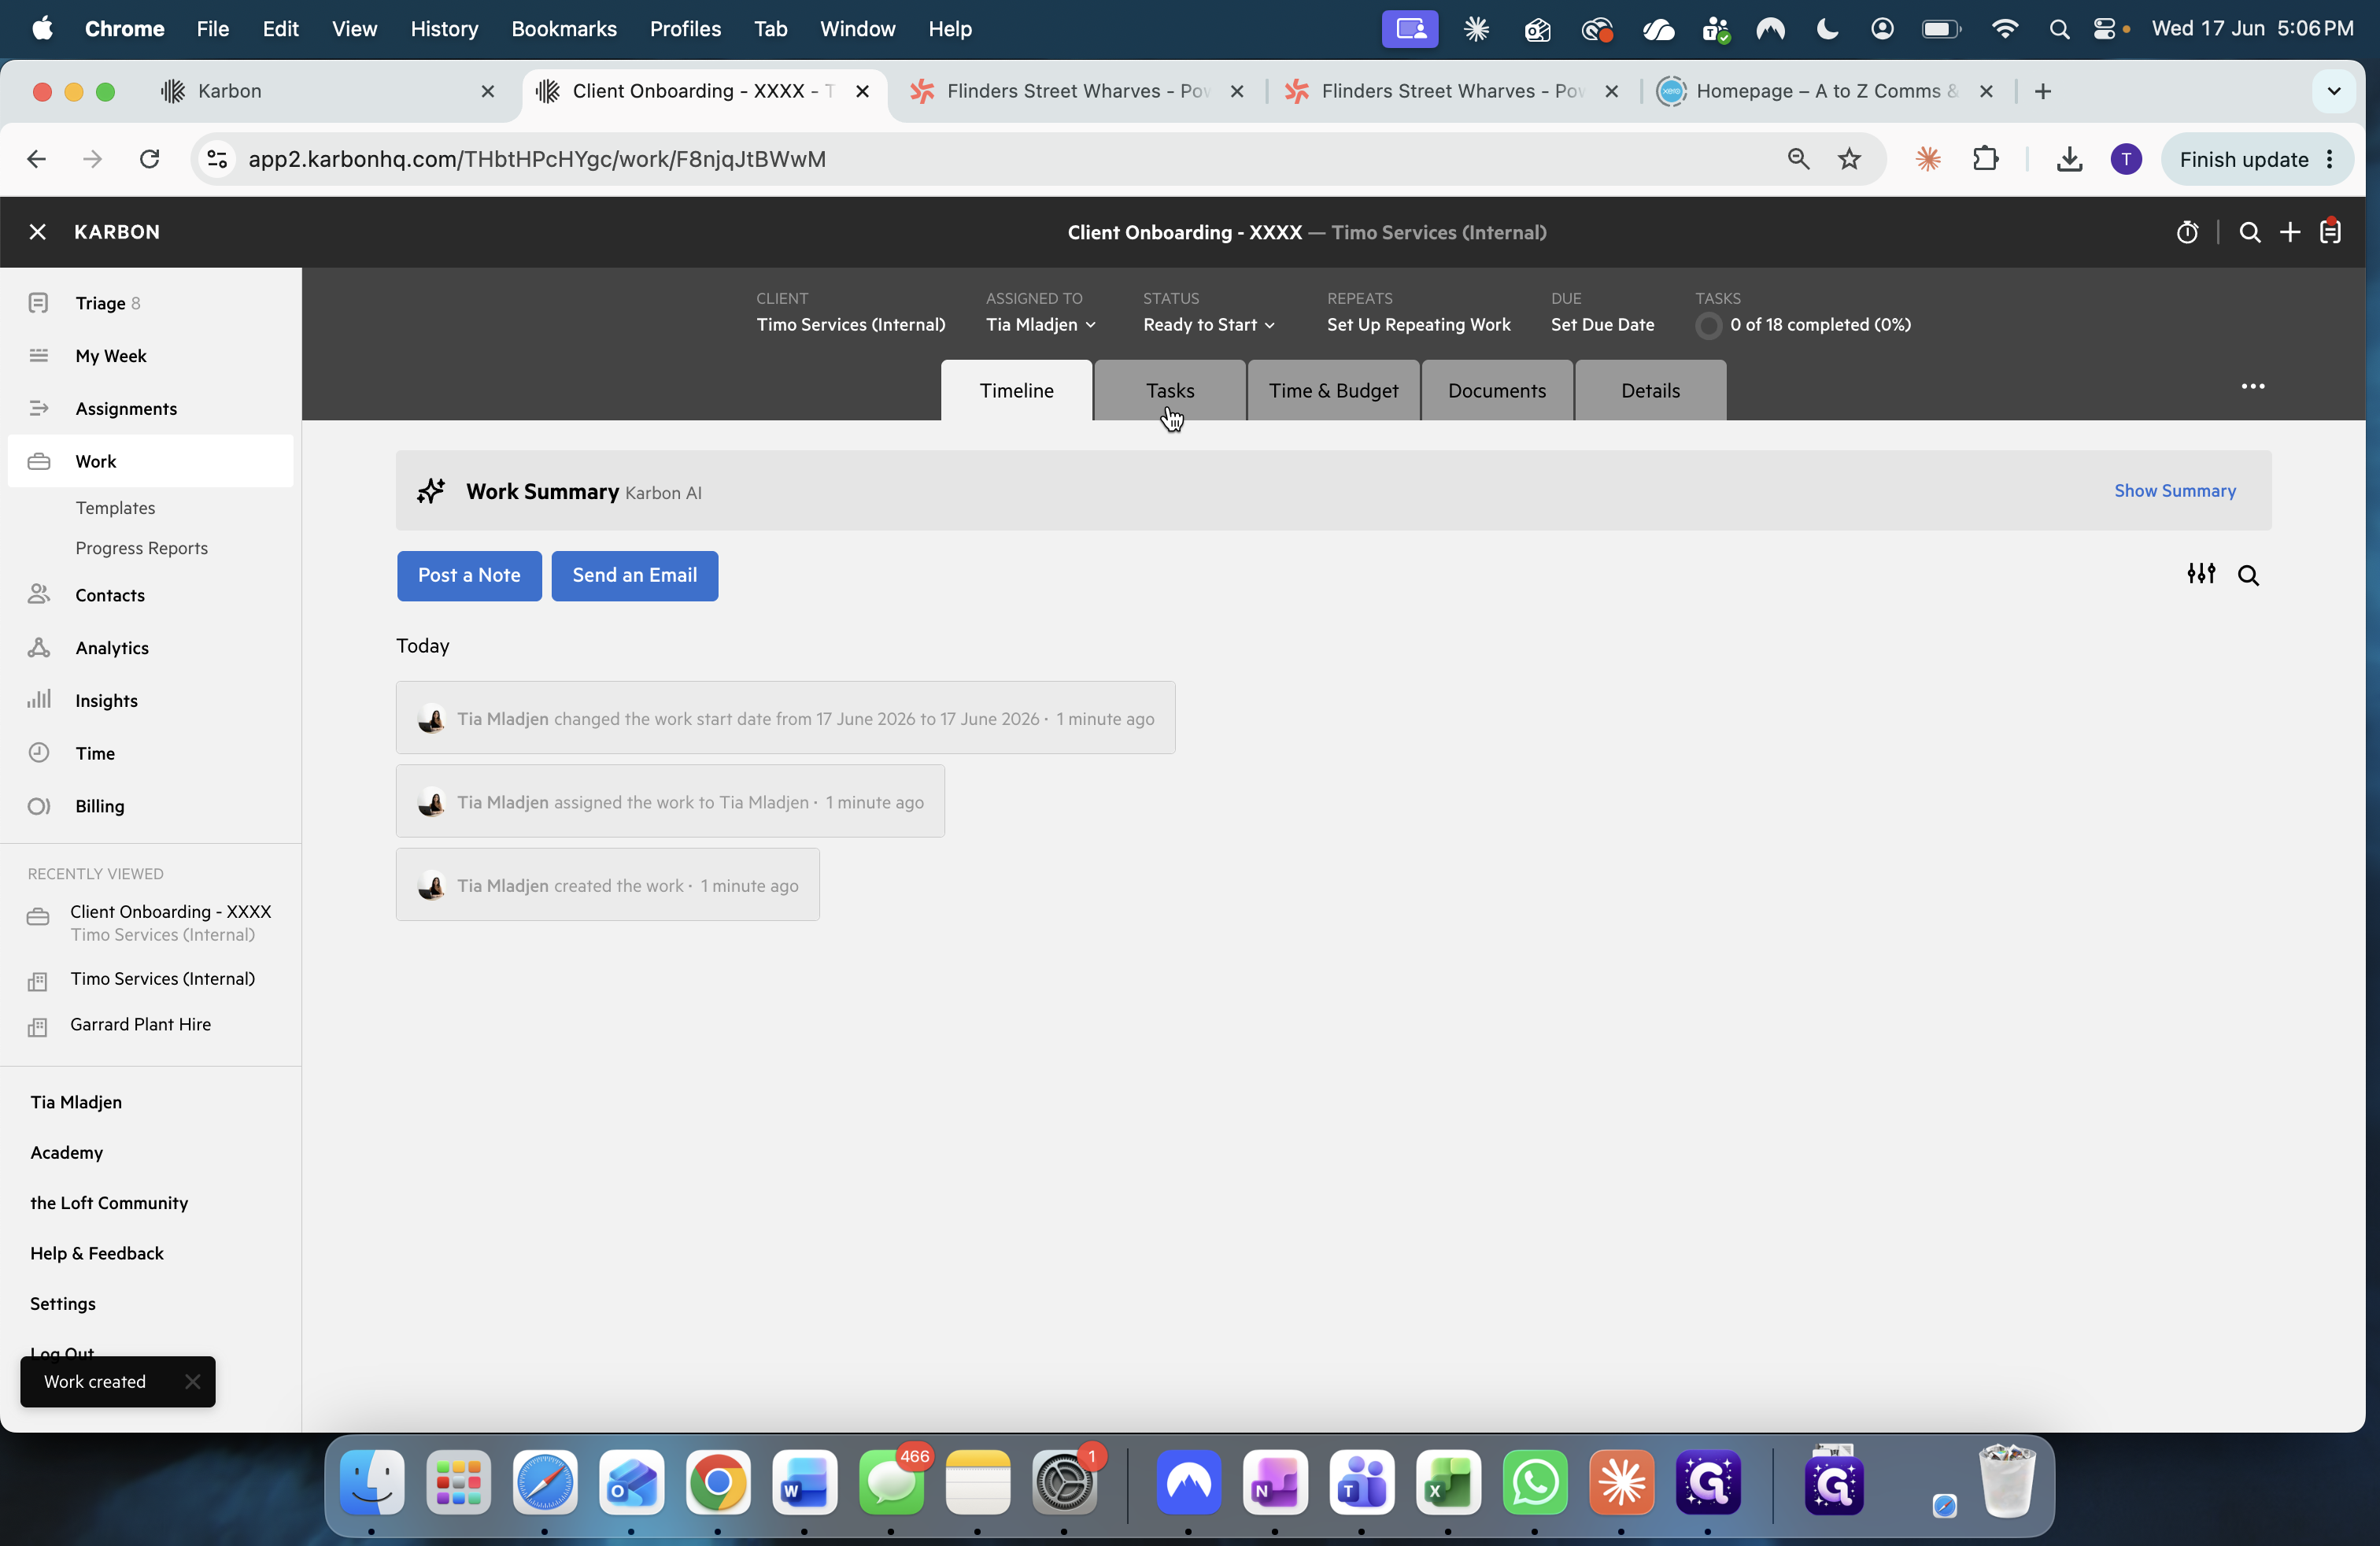This screenshot has width=2380, height=1546.
Task: Open the three-dot more options menu
Action: coord(2253,386)
